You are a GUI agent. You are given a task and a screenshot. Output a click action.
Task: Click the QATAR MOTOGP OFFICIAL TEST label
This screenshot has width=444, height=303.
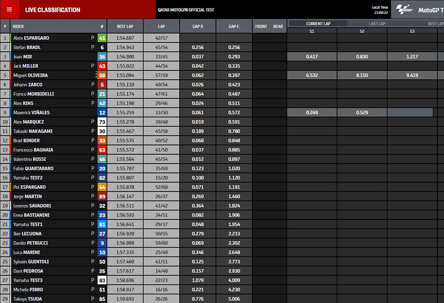(186, 10)
